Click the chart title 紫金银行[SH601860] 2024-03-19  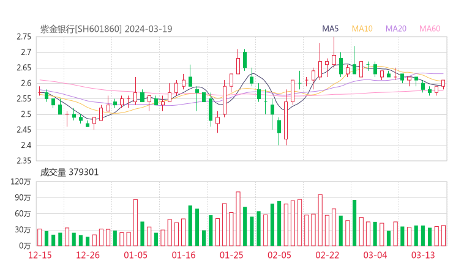tap(106, 29)
